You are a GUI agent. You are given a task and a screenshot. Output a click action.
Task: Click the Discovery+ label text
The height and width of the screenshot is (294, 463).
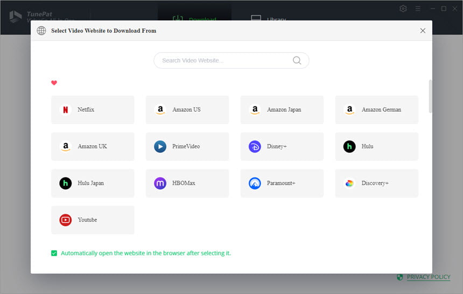click(375, 183)
